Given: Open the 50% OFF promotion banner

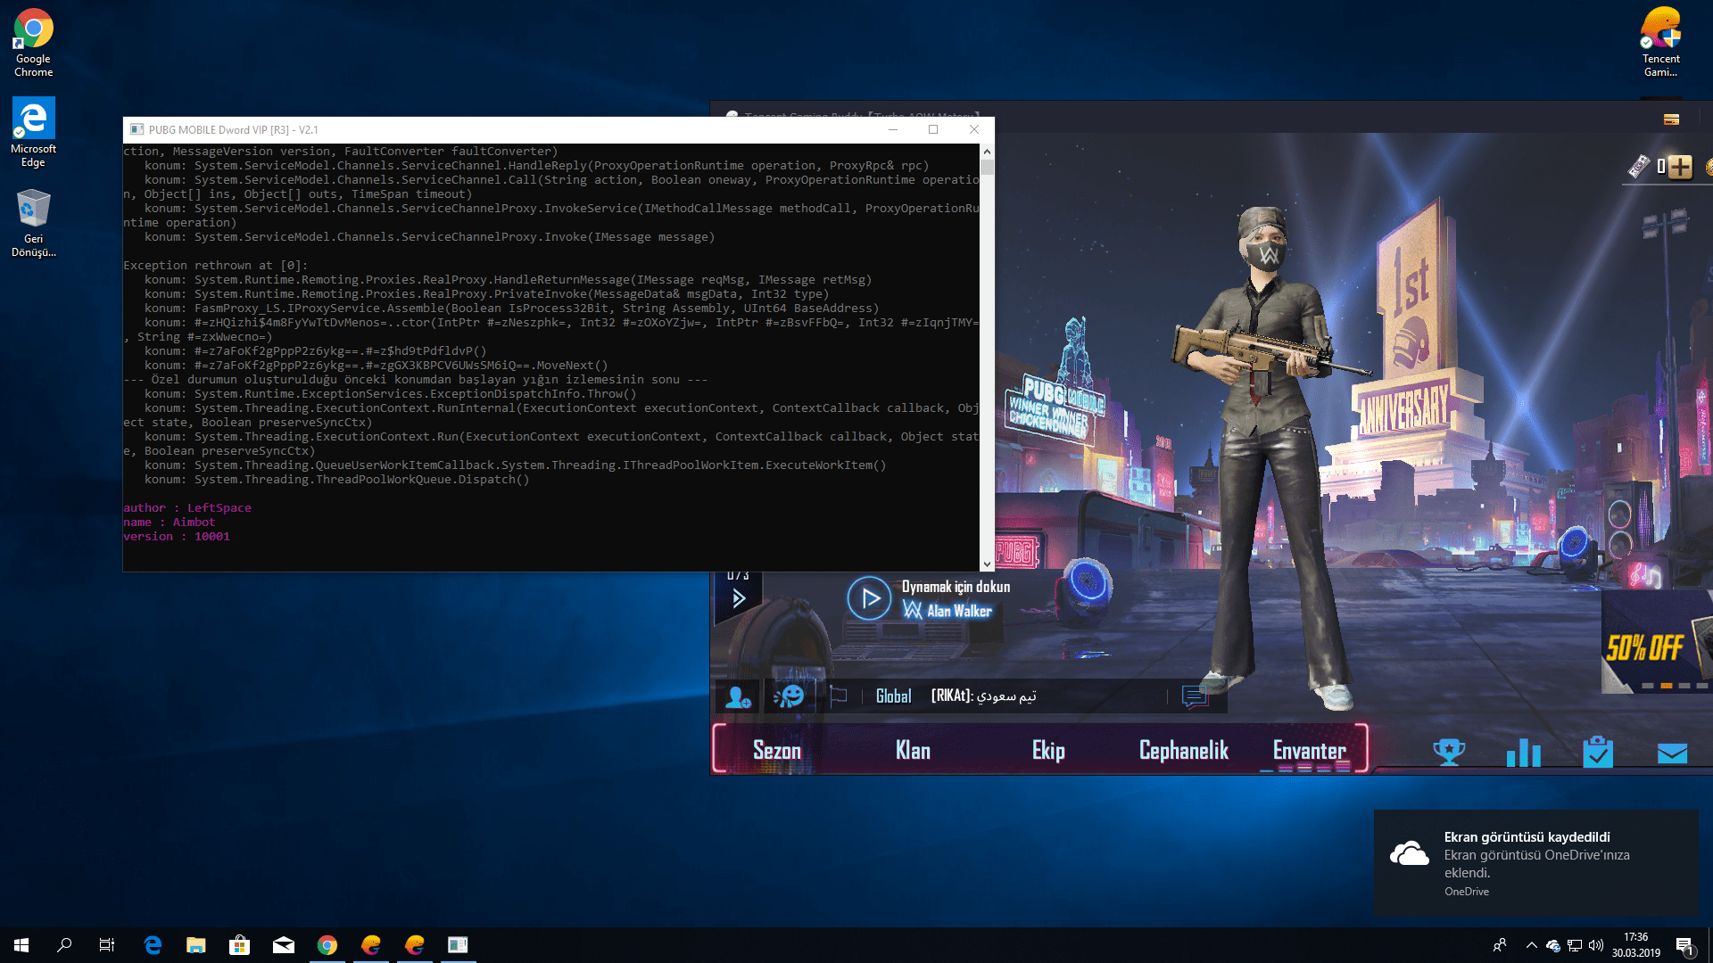Looking at the screenshot, I should pyautogui.click(x=1657, y=642).
